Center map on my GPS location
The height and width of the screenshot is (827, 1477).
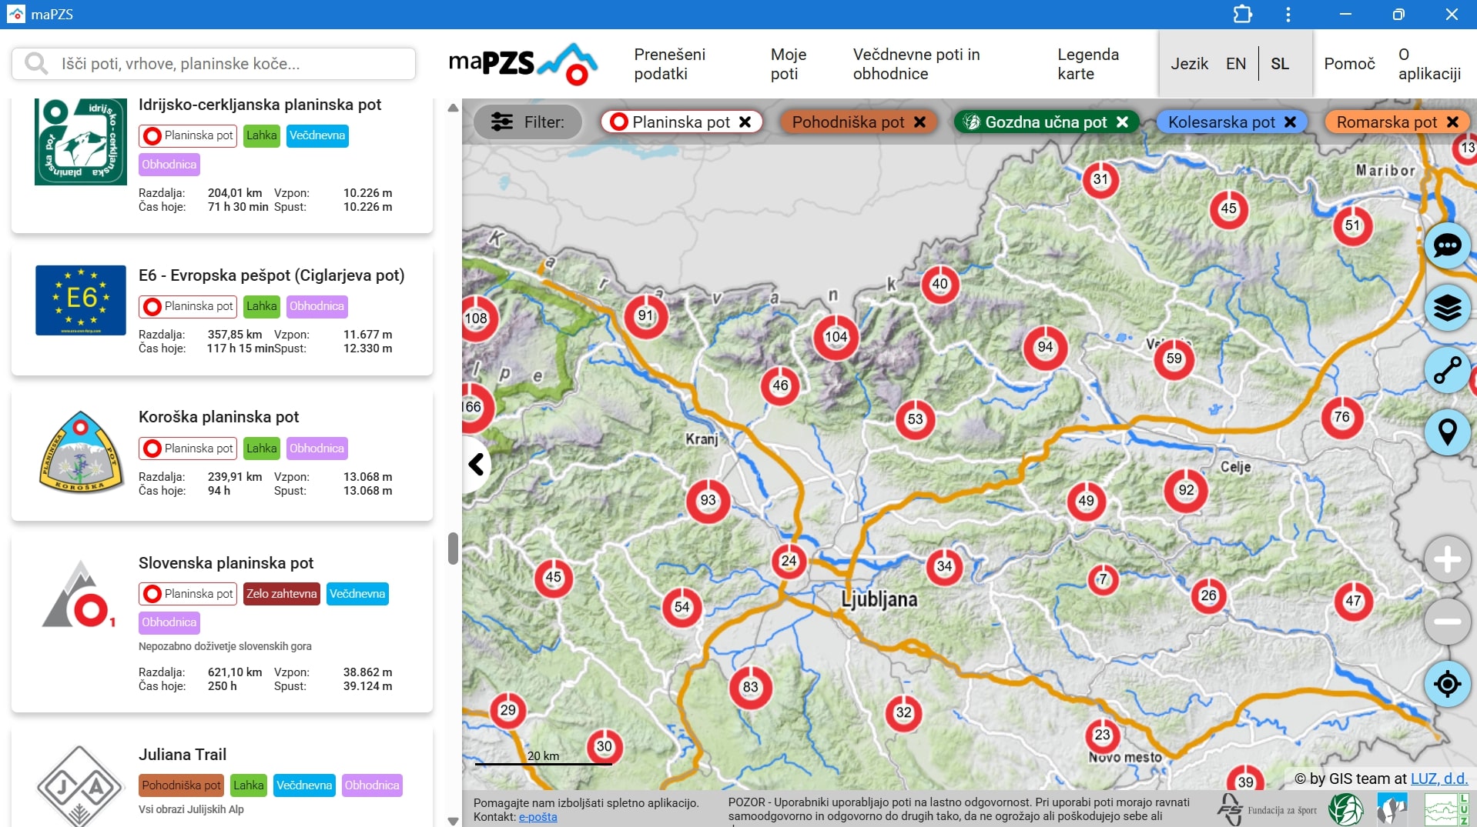1447,683
